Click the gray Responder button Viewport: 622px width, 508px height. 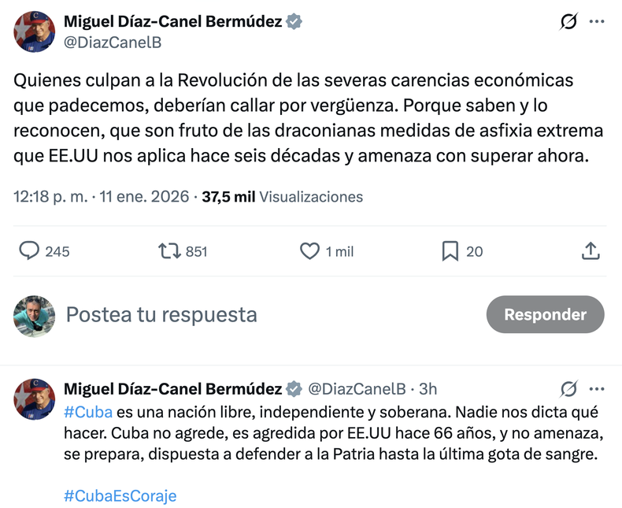click(545, 314)
